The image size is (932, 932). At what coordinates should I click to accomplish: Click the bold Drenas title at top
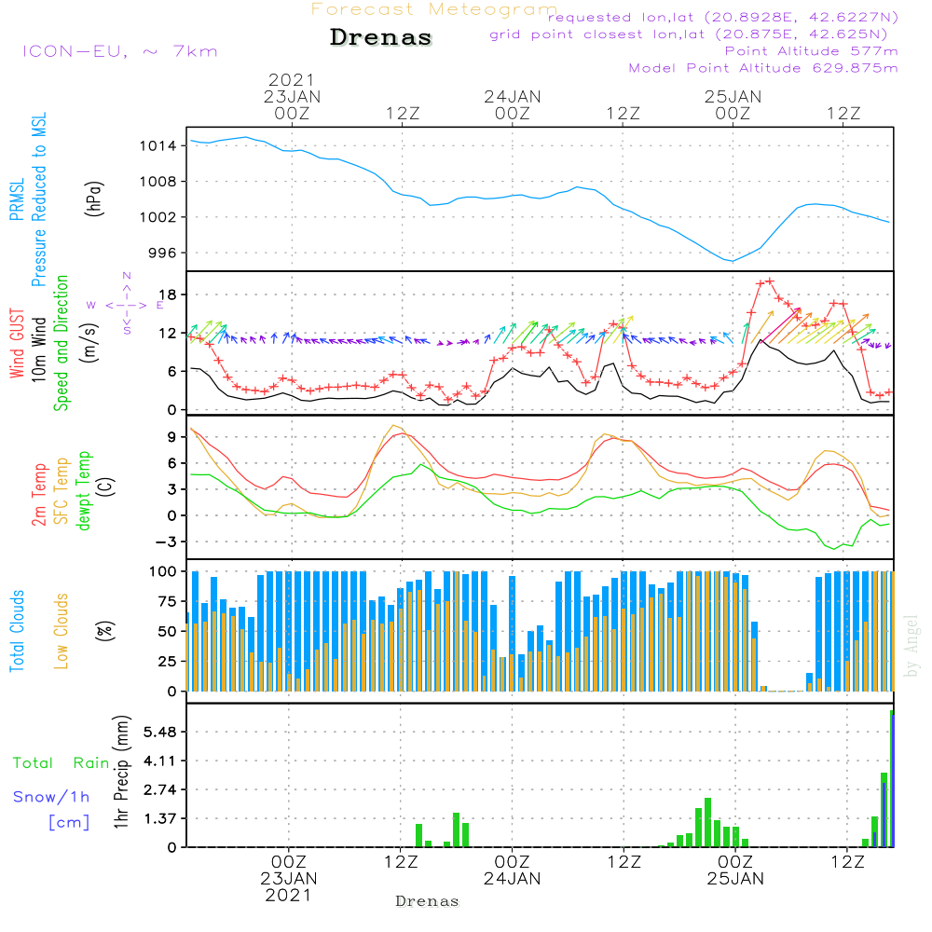pyautogui.click(x=381, y=38)
